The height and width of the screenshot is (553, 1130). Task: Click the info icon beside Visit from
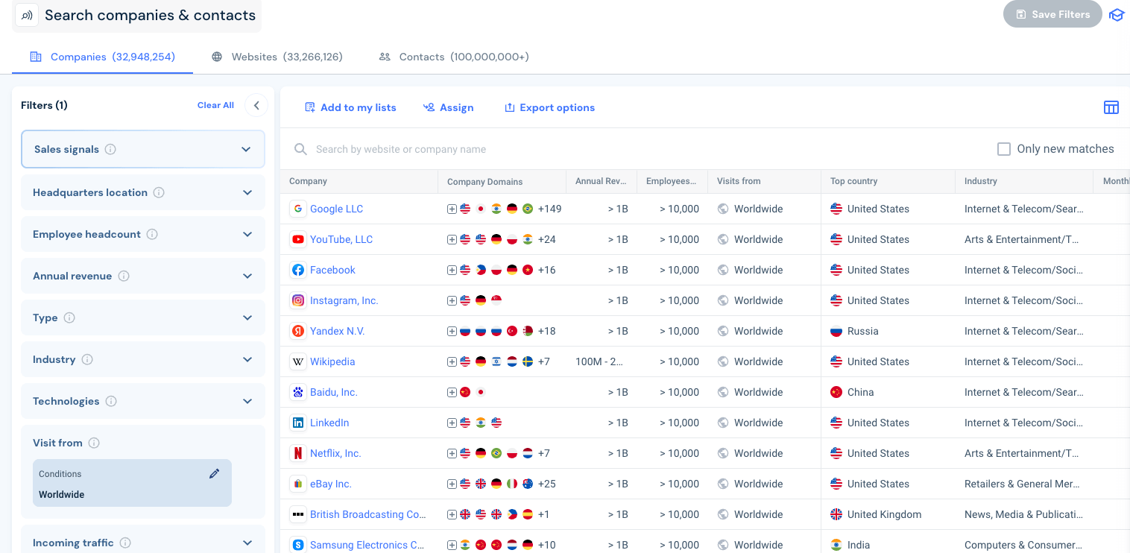click(x=94, y=443)
